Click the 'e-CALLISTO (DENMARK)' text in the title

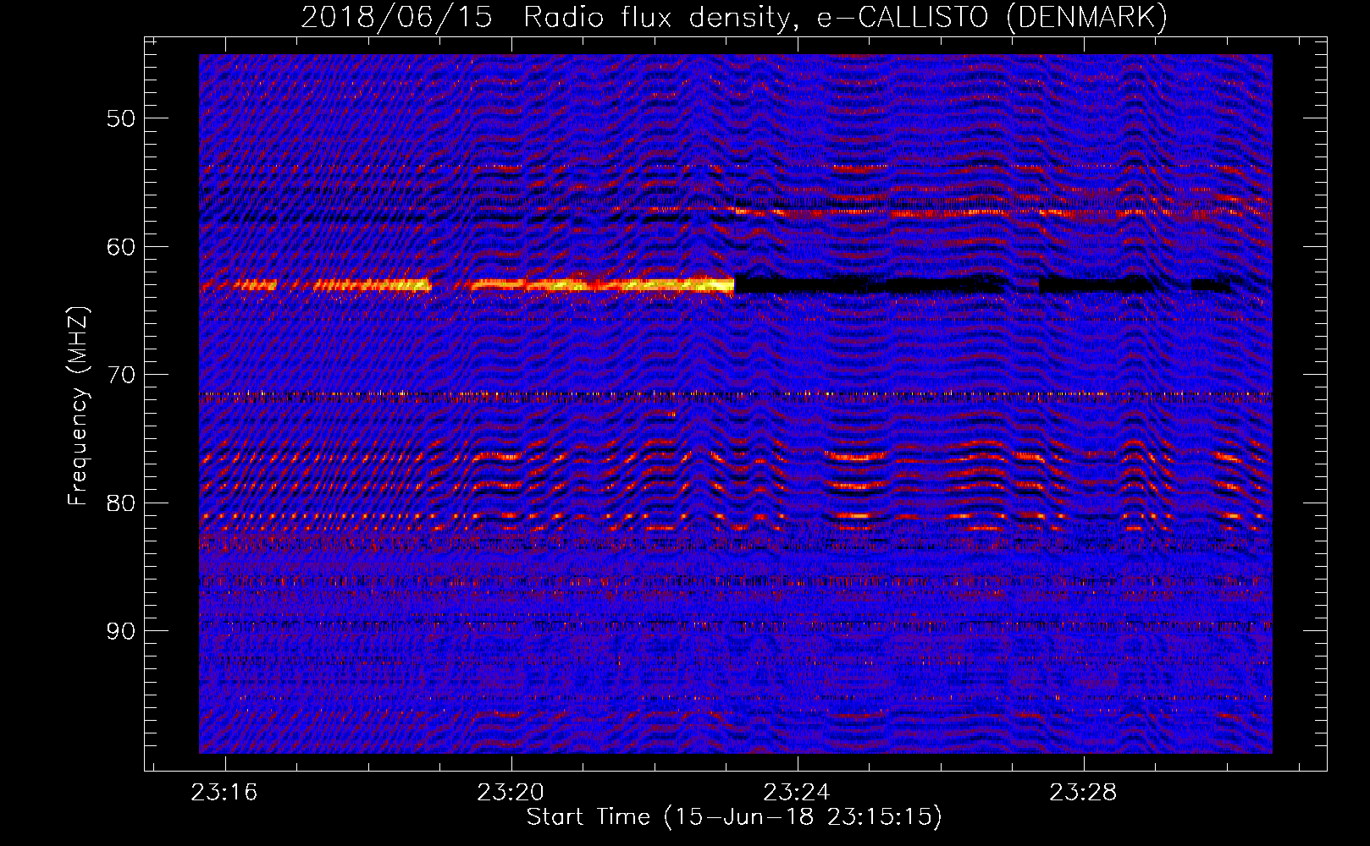coord(992,18)
